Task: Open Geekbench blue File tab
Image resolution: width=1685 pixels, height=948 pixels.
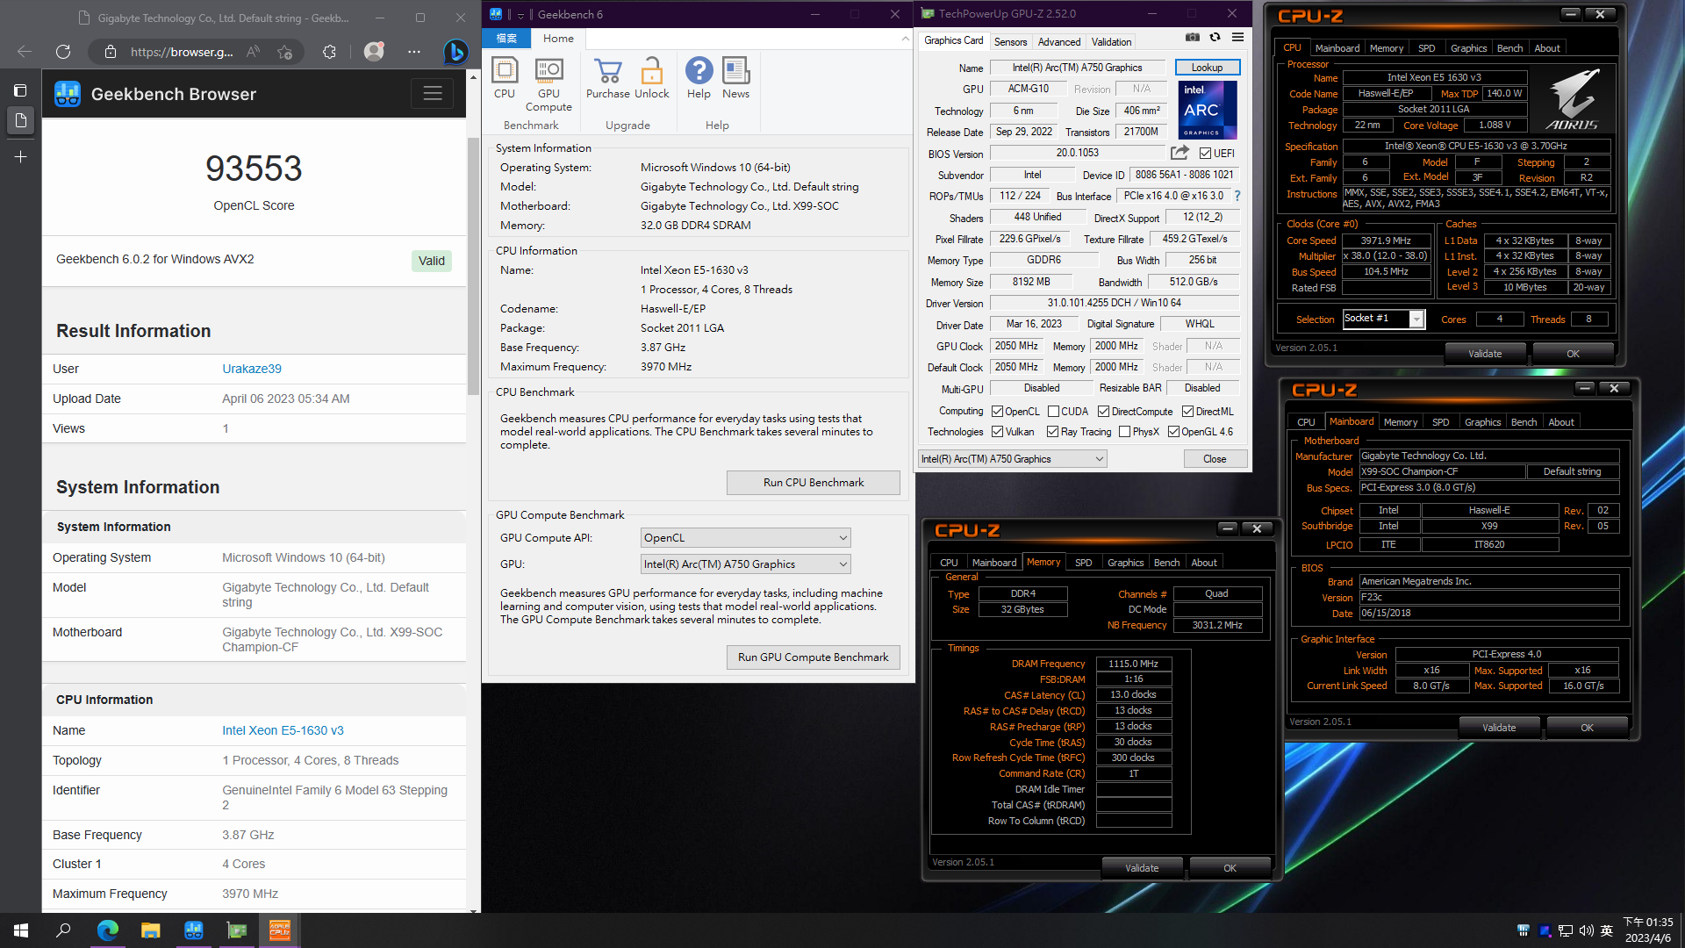Action: coord(506,39)
